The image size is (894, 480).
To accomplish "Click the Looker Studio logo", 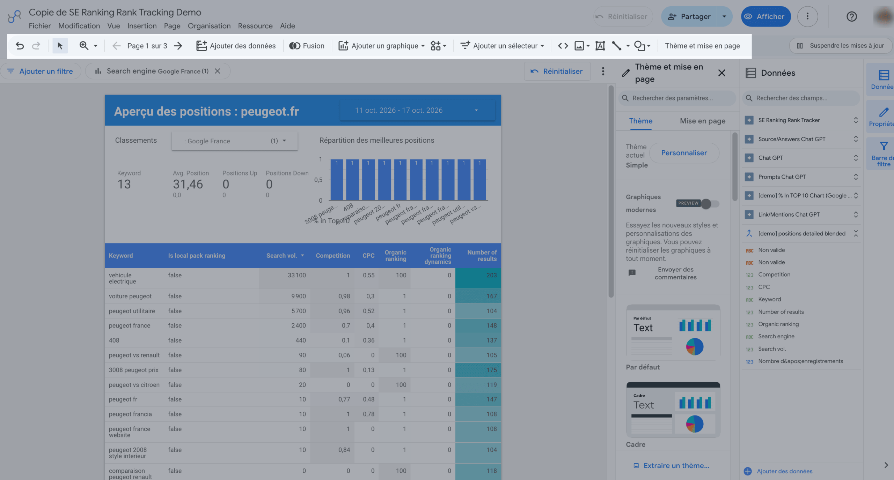I will (x=14, y=16).
